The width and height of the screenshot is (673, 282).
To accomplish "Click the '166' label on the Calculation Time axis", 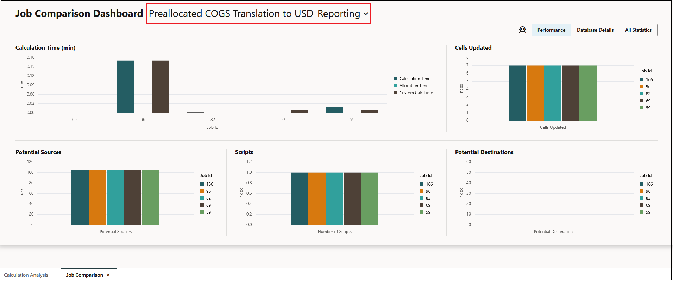I will (73, 120).
